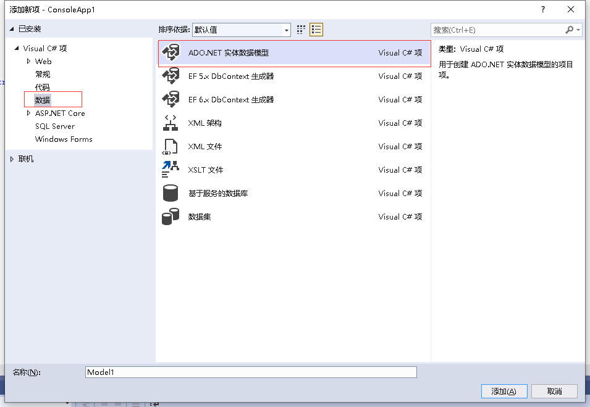The height and width of the screenshot is (407, 590).
Task: Select the 数据 category
Action: [x=43, y=100]
